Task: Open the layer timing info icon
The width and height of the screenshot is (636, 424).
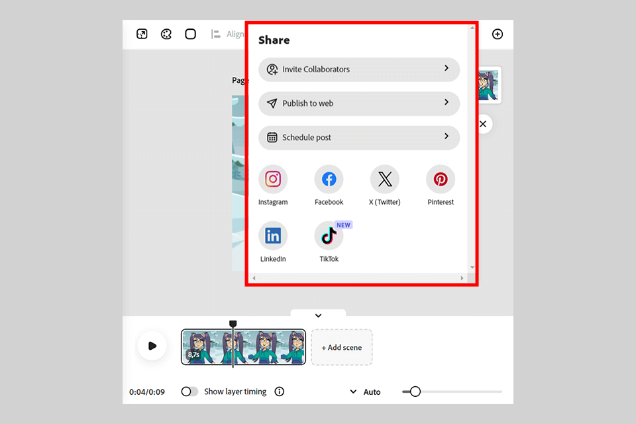Action: coord(280,392)
